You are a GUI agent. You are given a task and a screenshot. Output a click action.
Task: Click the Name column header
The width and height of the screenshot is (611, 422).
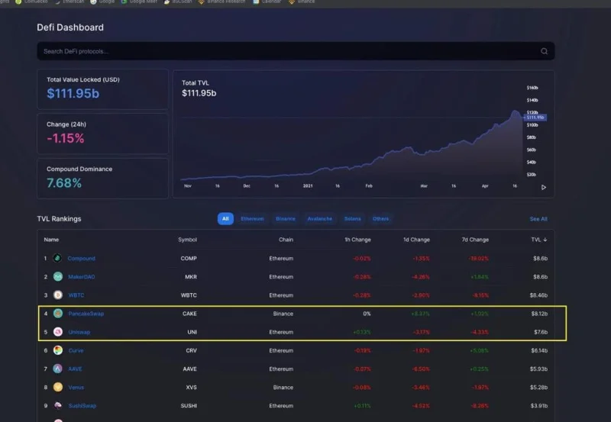coord(51,240)
